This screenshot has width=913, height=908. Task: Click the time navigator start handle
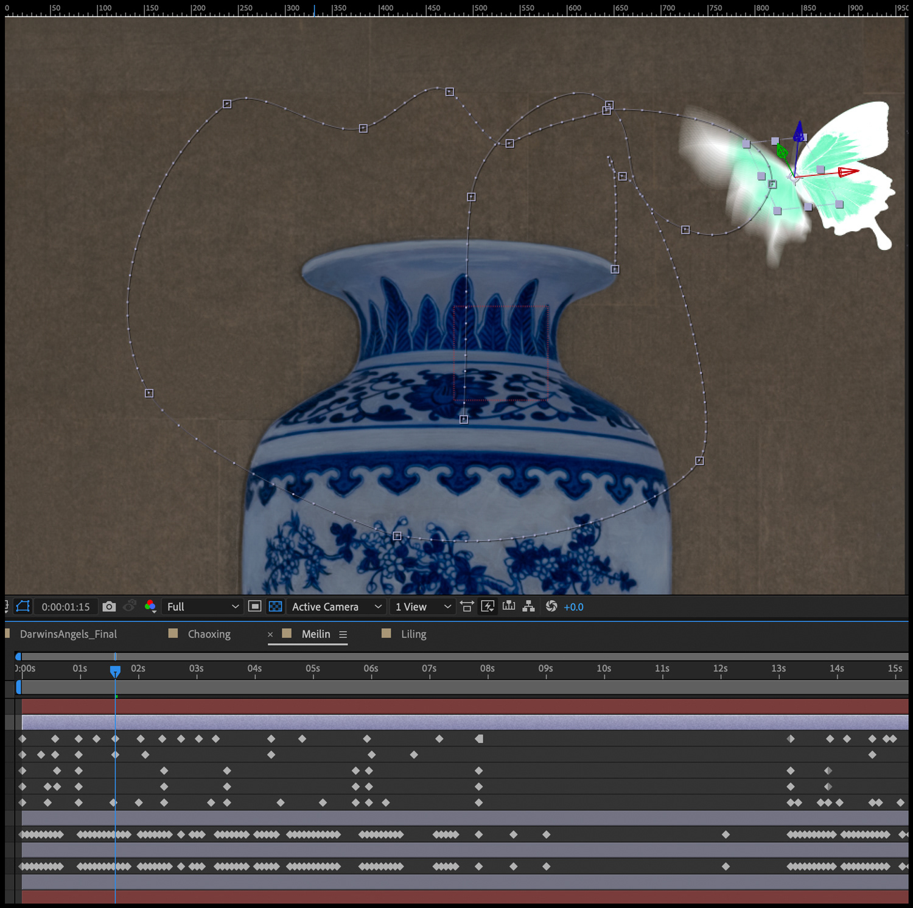18,657
